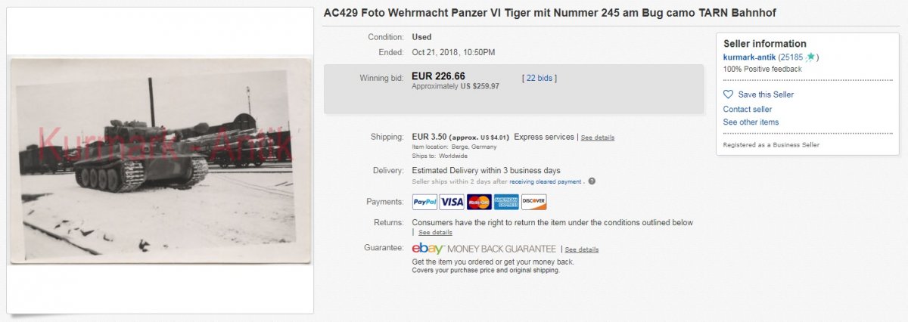Open See details link under Returns
This screenshot has width=908, height=322.
click(435, 232)
